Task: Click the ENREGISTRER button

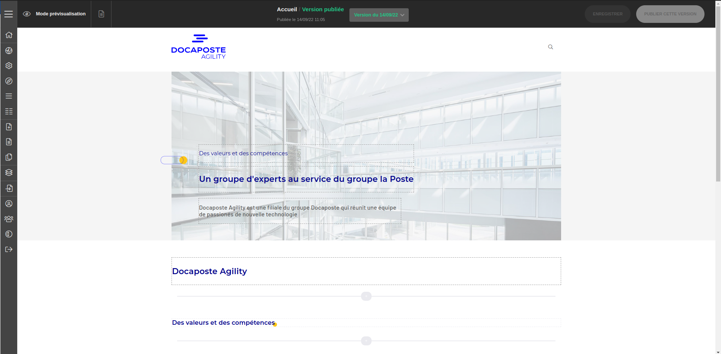Action: 608,14
